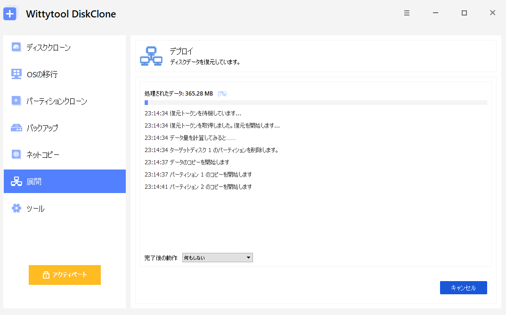Screen dimensions: 506x315
Task: Open the ディスククローン section
Action: (x=65, y=48)
